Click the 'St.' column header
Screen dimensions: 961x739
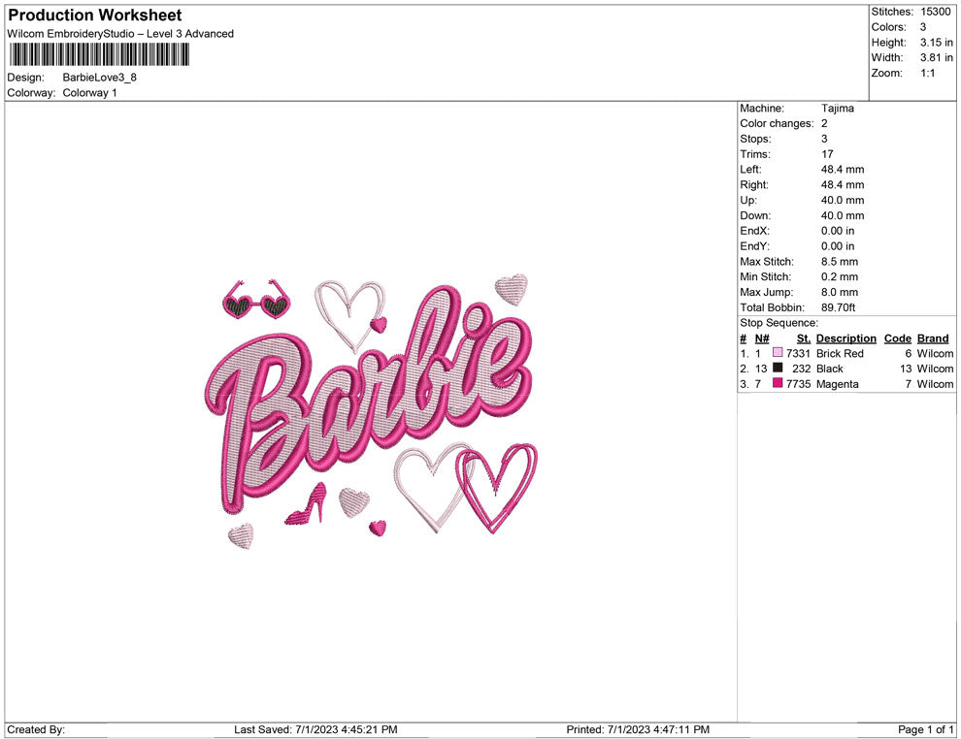tap(804, 338)
